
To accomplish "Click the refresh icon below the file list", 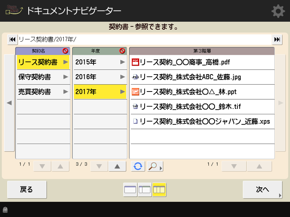I will 137,166.
